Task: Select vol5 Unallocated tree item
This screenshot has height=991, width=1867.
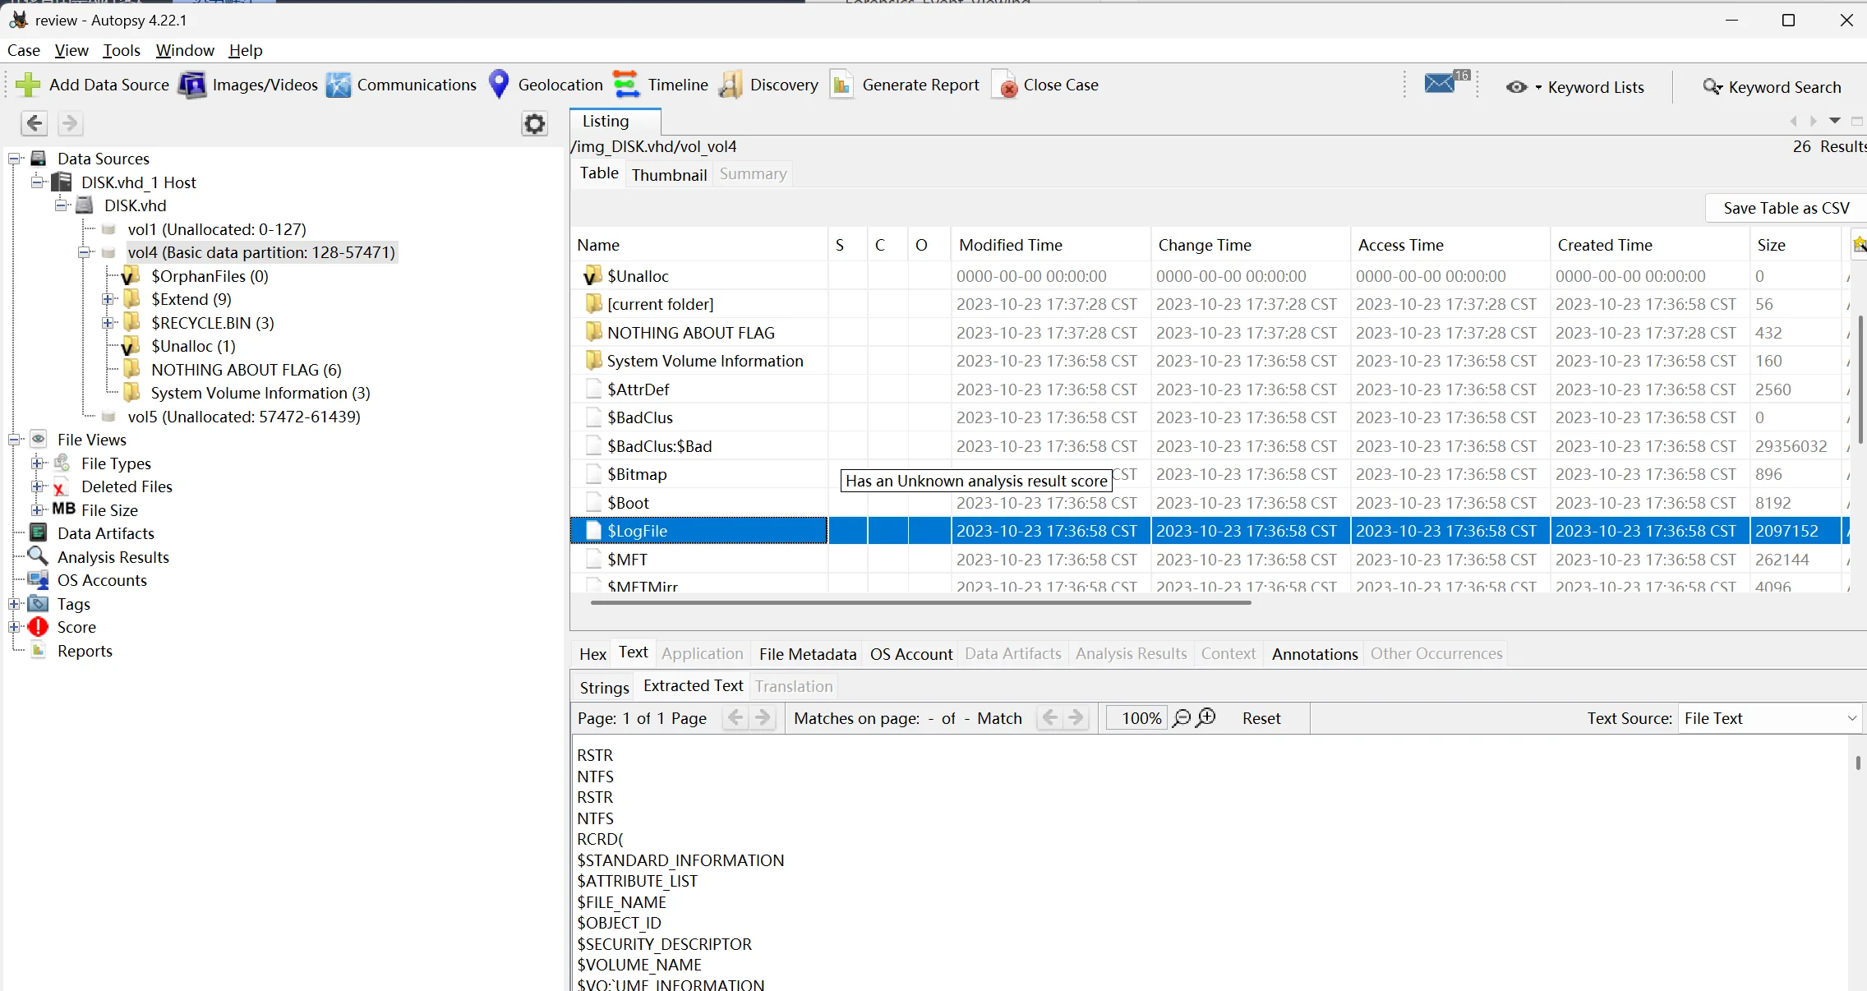Action: point(244,417)
